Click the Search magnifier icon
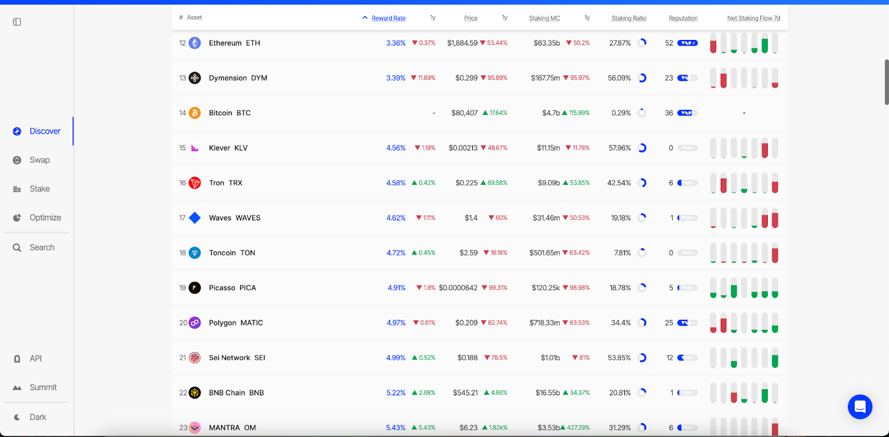This screenshot has height=437, width=889. pyautogui.click(x=17, y=248)
